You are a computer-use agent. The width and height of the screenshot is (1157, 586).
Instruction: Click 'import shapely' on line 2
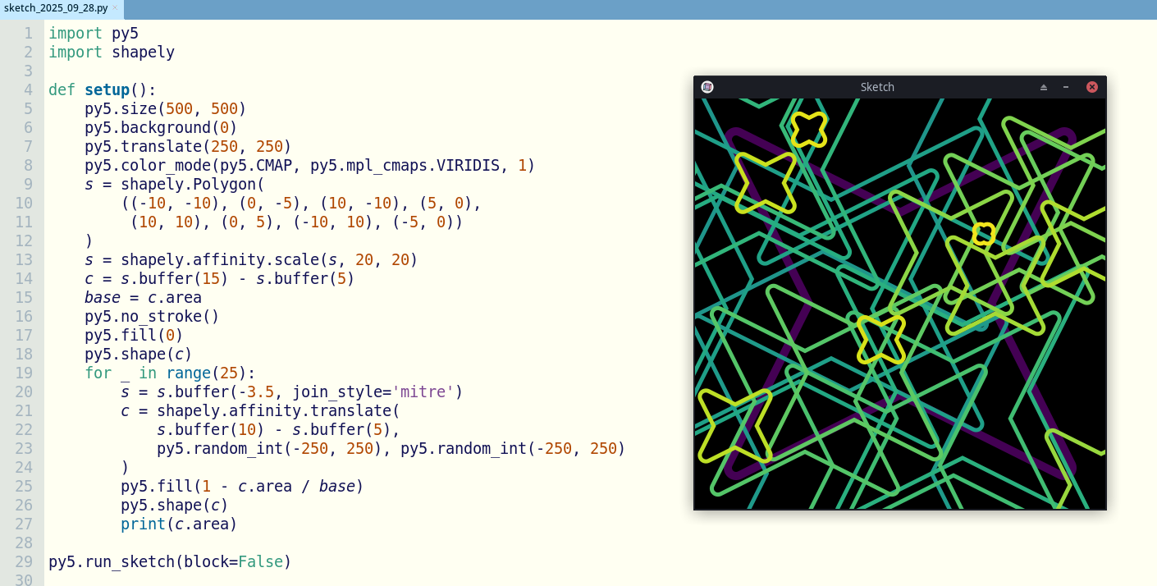tap(112, 52)
